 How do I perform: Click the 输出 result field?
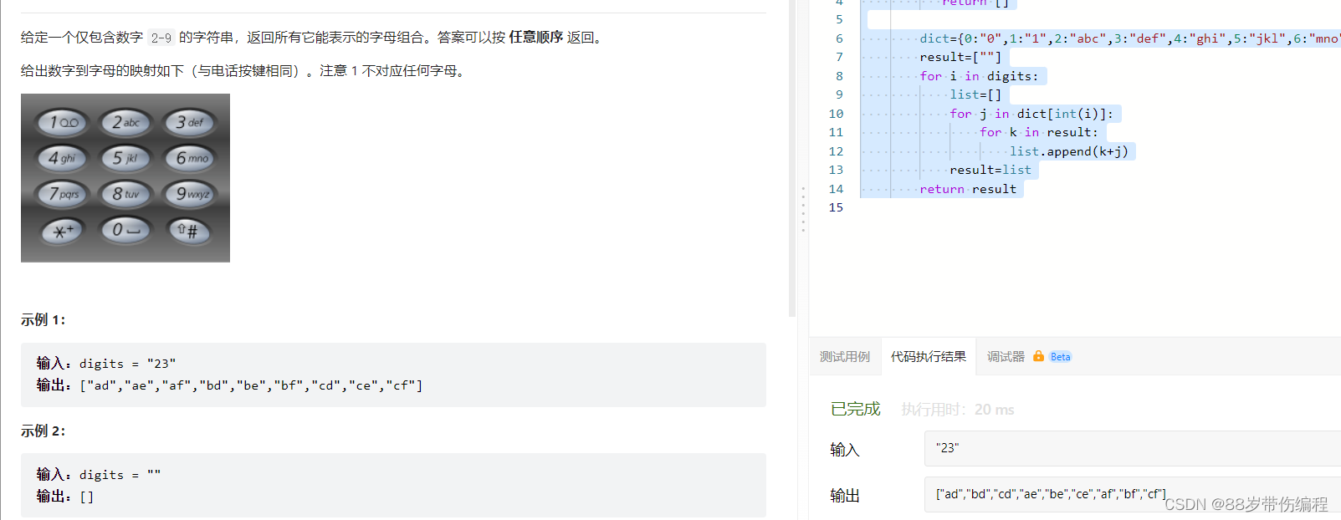tap(1133, 494)
